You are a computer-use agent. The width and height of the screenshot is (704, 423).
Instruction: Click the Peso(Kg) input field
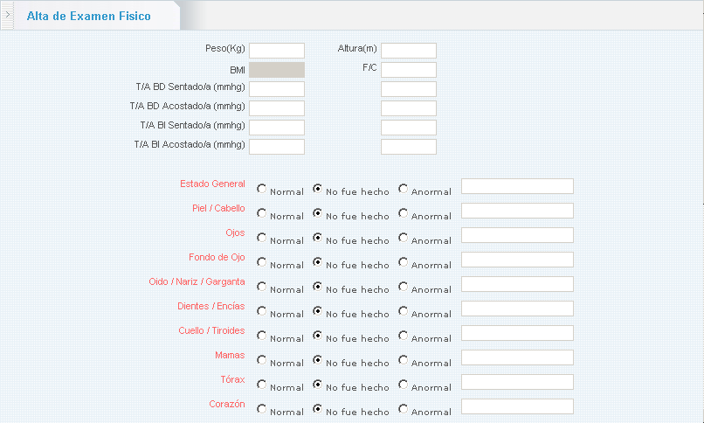point(277,51)
